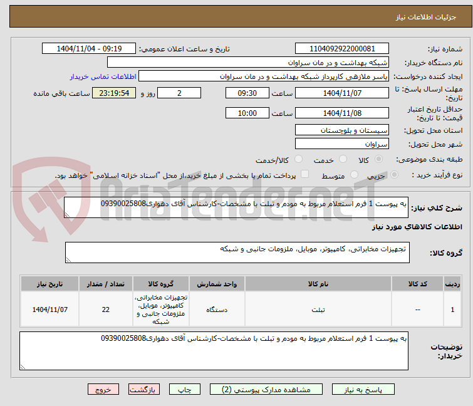Click the delivery city field سراوان
Image resolution: width=473 pixels, height=406 pixels.
coord(342,143)
